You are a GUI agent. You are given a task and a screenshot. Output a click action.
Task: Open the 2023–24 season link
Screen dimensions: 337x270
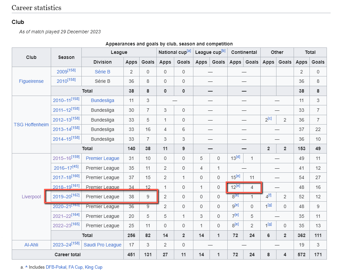[62, 245]
